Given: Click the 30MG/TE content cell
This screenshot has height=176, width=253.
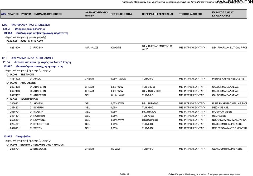Looking at the screenshot, I should (x=116, y=48).
